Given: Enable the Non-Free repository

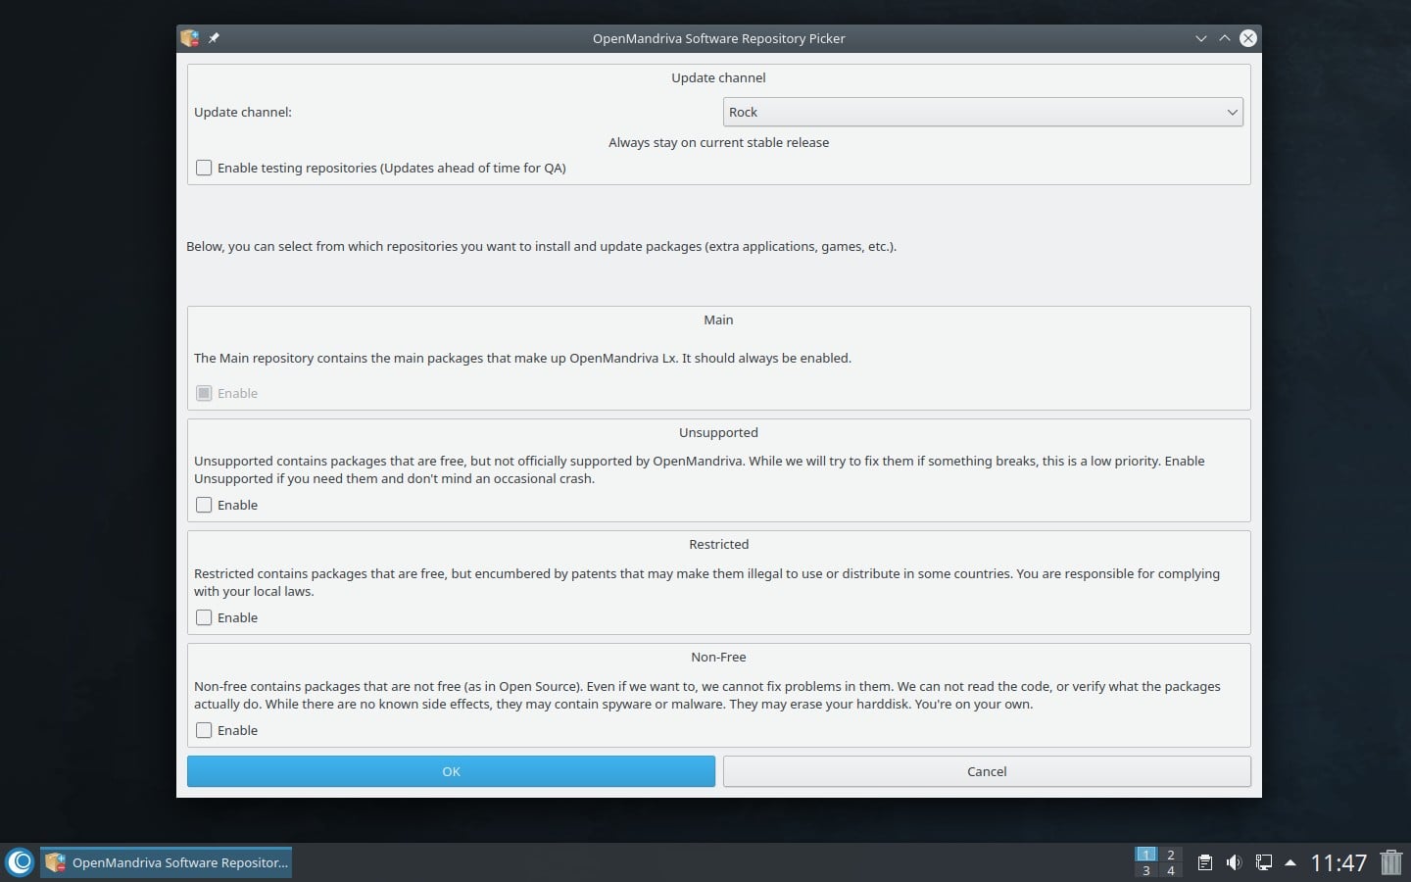Looking at the screenshot, I should tap(204, 730).
